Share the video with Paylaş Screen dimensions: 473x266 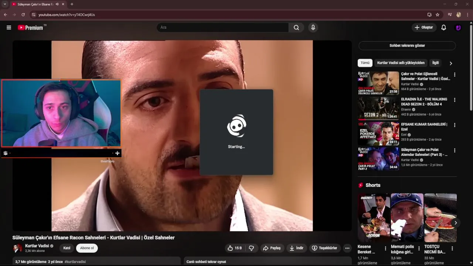pos(272,248)
